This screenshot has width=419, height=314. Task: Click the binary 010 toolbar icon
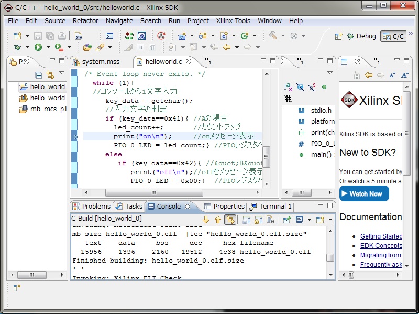coord(78,36)
